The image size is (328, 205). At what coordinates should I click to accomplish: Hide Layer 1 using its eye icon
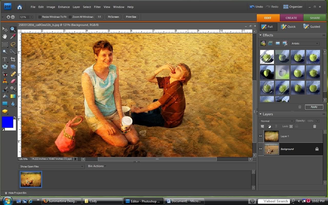point(261,136)
